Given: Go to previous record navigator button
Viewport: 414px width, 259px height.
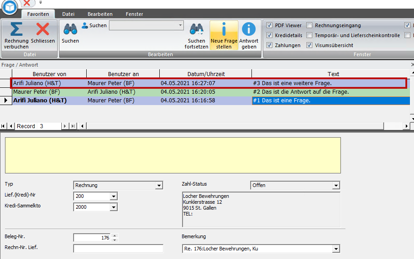Looking at the screenshot, I should coord(10,126).
